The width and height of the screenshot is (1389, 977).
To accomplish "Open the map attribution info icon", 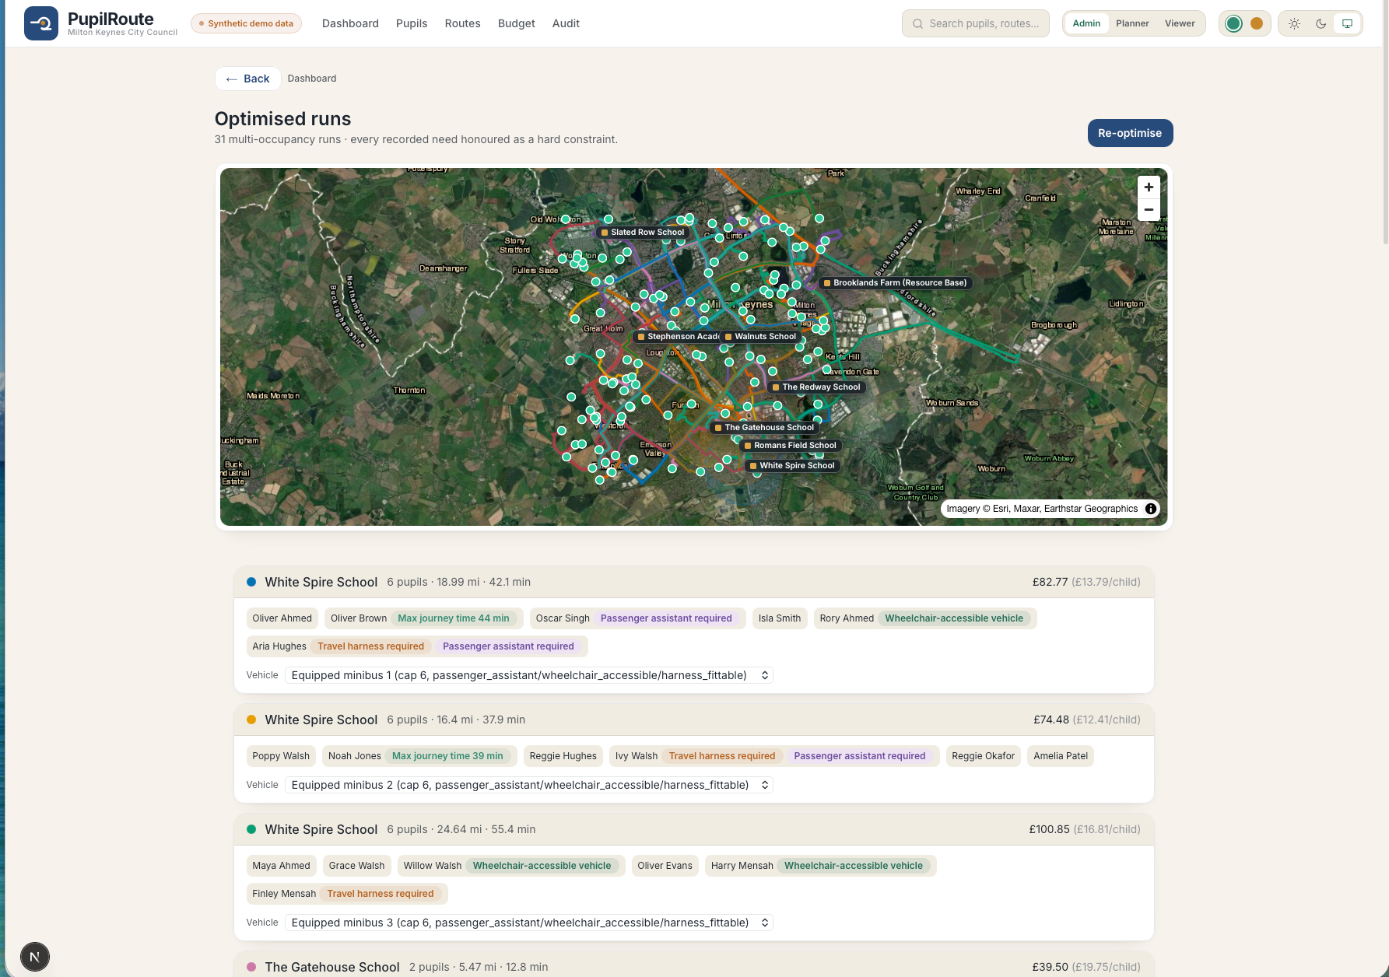I will 1151,509.
